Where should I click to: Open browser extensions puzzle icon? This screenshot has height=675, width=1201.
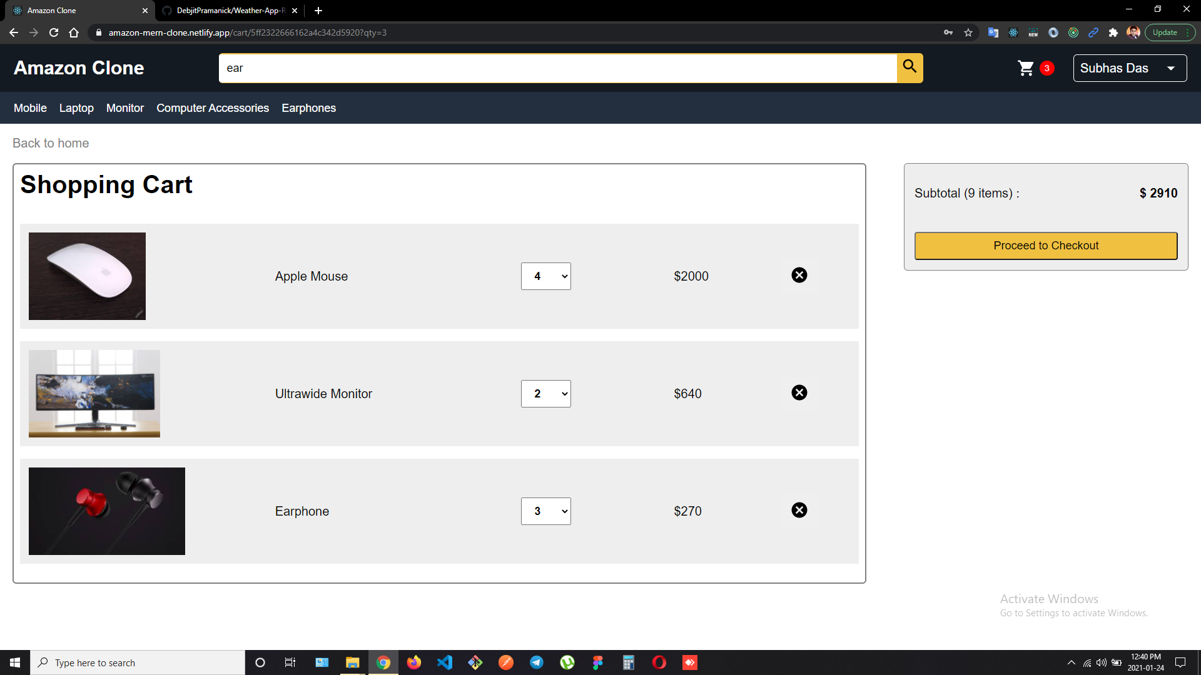1113,32
